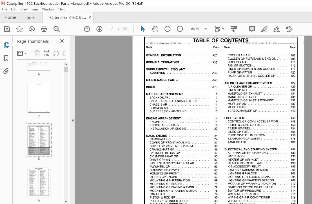Click thumbnails scrollbar down arrow

[66, 201]
